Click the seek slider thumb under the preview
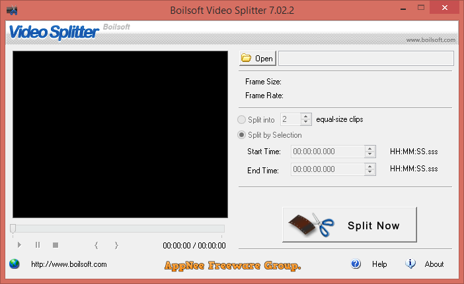 tap(13, 228)
